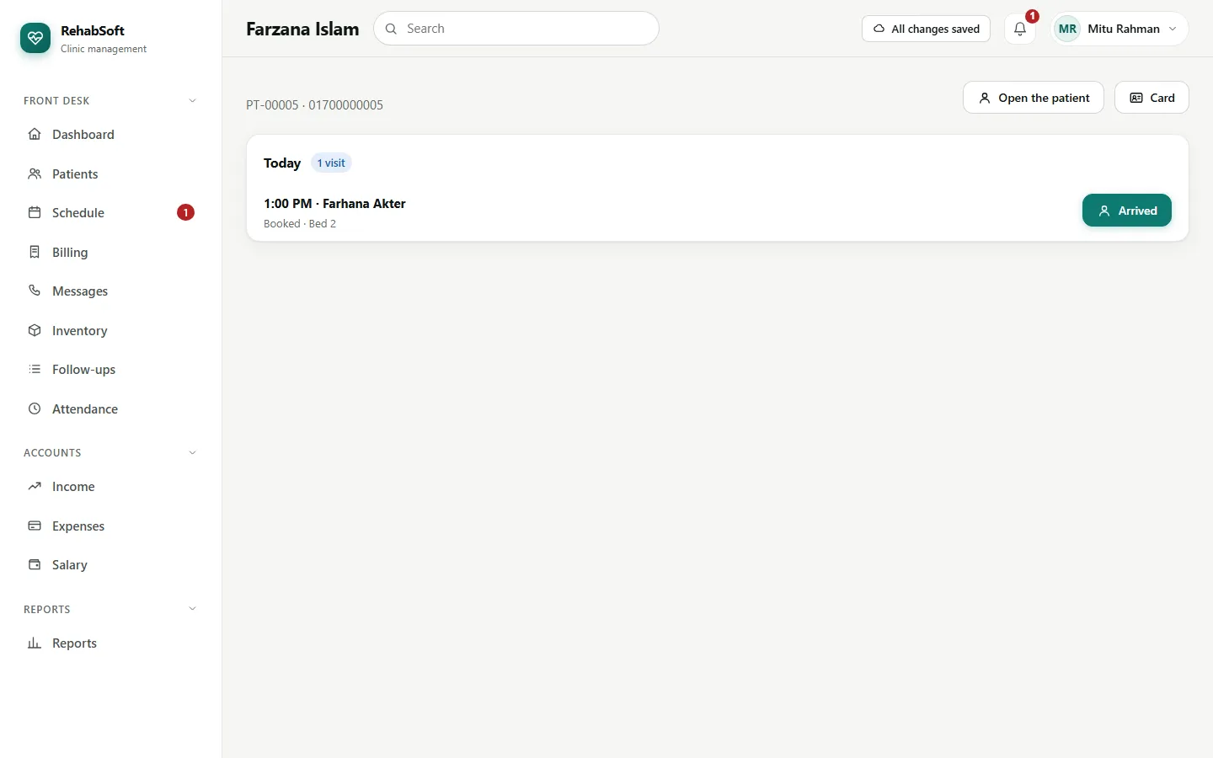Select the Schedule calendar icon
The image size is (1213, 758).
coord(35,213)
